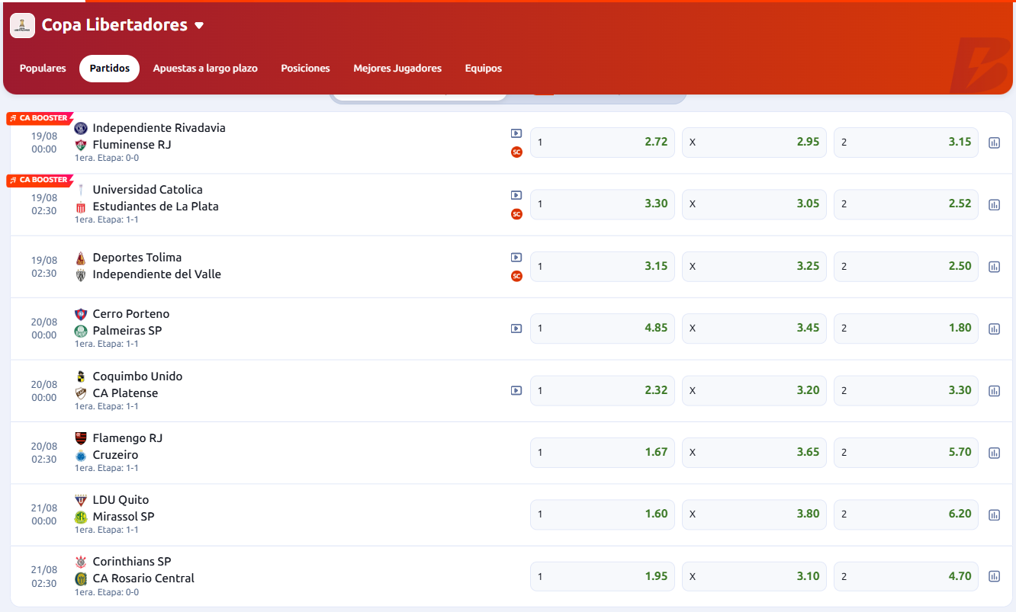Select Cruzeiro away win odds 5.70
The image size is (1016, 612).
(906, 453)
